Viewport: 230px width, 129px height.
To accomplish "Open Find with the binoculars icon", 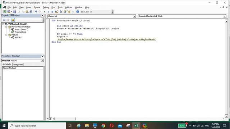I will click(31, 11).
